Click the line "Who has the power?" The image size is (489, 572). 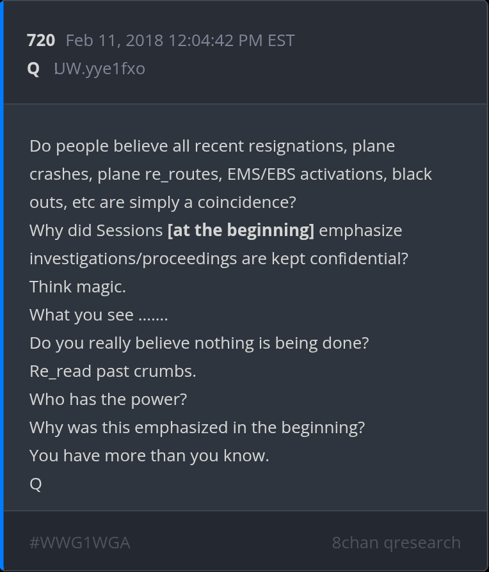coord(108,399)
